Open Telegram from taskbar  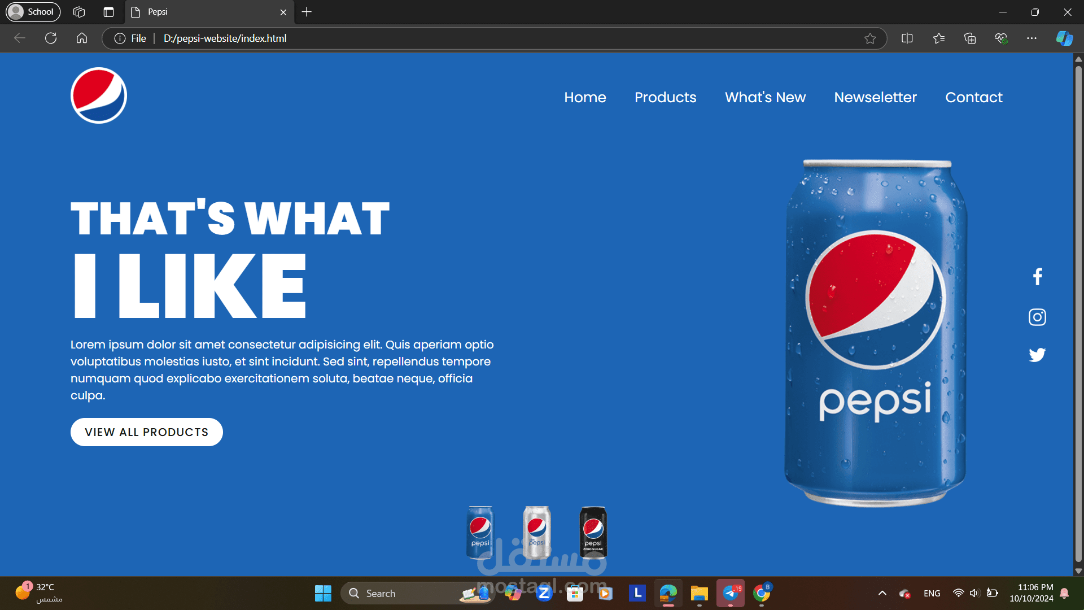(x=731, y=594)
